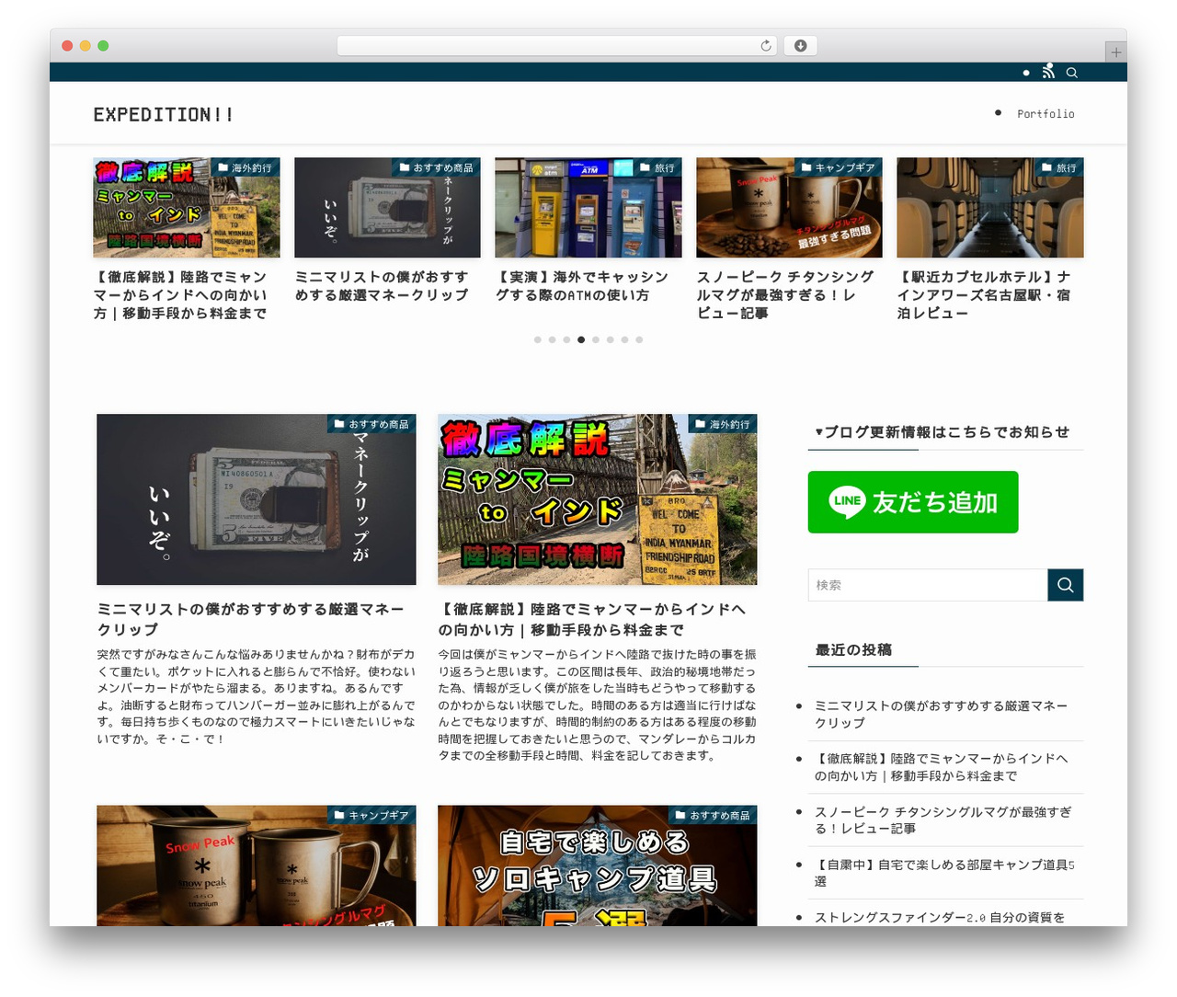The width and height of the screenshot is (1177, 997).
Task: Go to the first carousel slide dot
Action: (x=538, y=339)
